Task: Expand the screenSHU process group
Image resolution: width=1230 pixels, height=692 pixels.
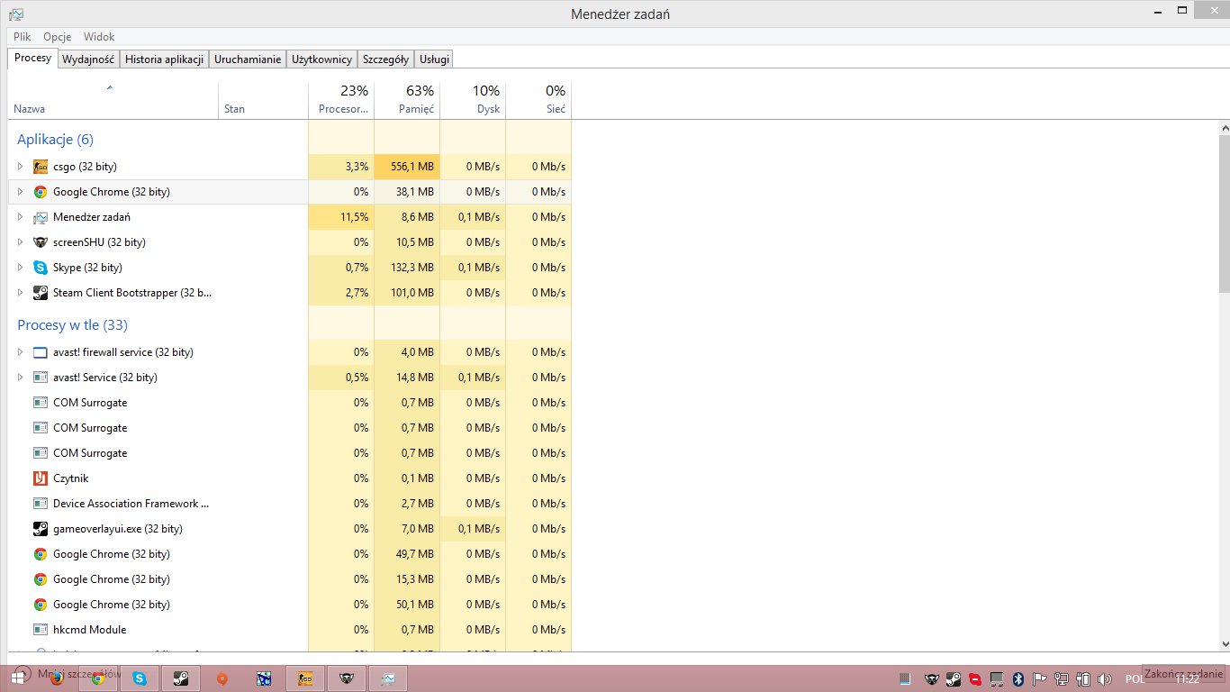Action: point(20,242)
